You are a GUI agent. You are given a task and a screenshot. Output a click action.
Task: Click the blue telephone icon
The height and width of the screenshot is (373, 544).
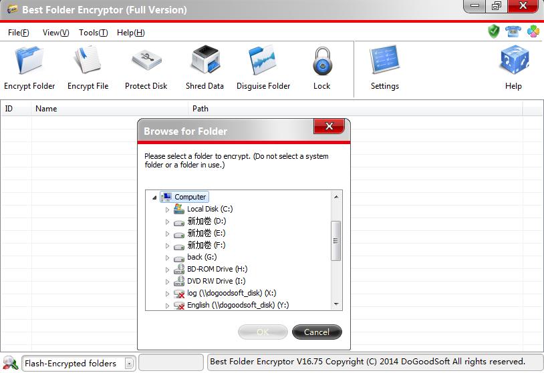click(x=513, y=31)
